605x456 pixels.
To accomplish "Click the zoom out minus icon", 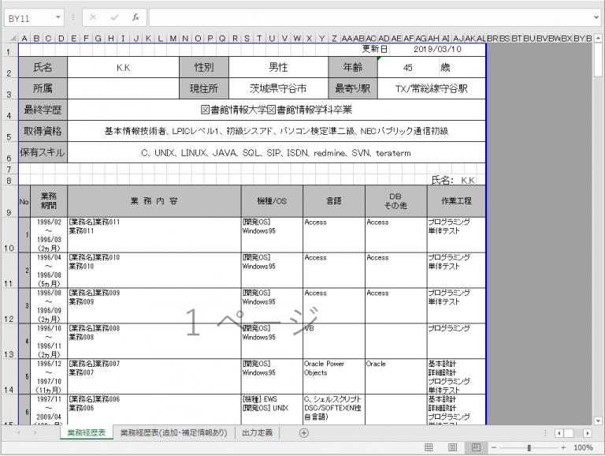I will (495, 447).
